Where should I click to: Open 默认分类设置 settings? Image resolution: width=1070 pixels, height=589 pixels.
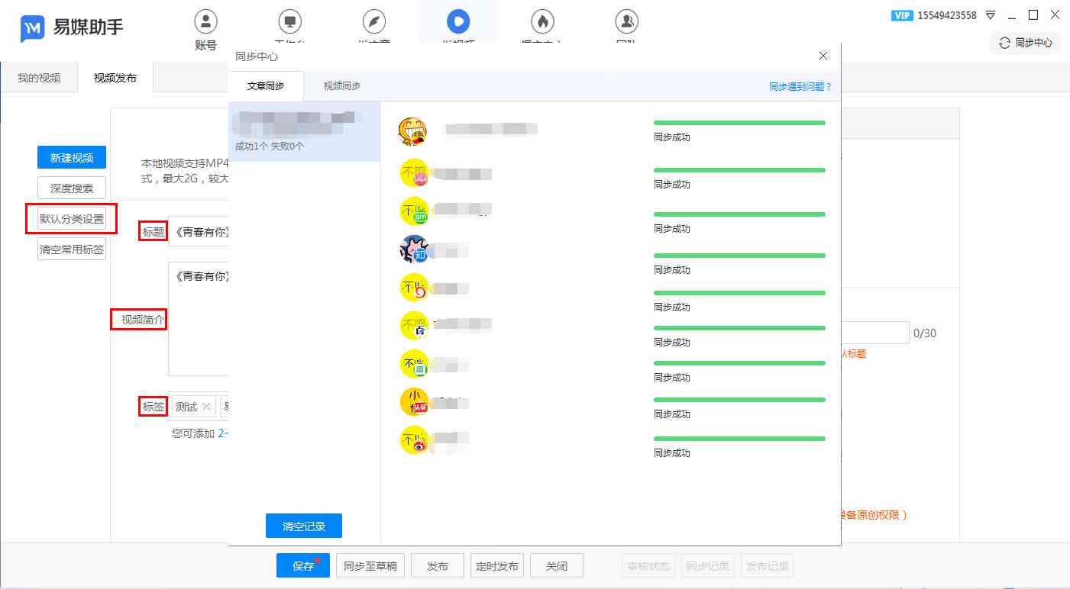coord(72,219)
